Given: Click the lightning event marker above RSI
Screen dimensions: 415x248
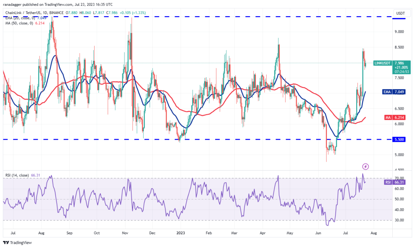Looking at the screenshot, I should pyautogui.click(x=366, y=167).
